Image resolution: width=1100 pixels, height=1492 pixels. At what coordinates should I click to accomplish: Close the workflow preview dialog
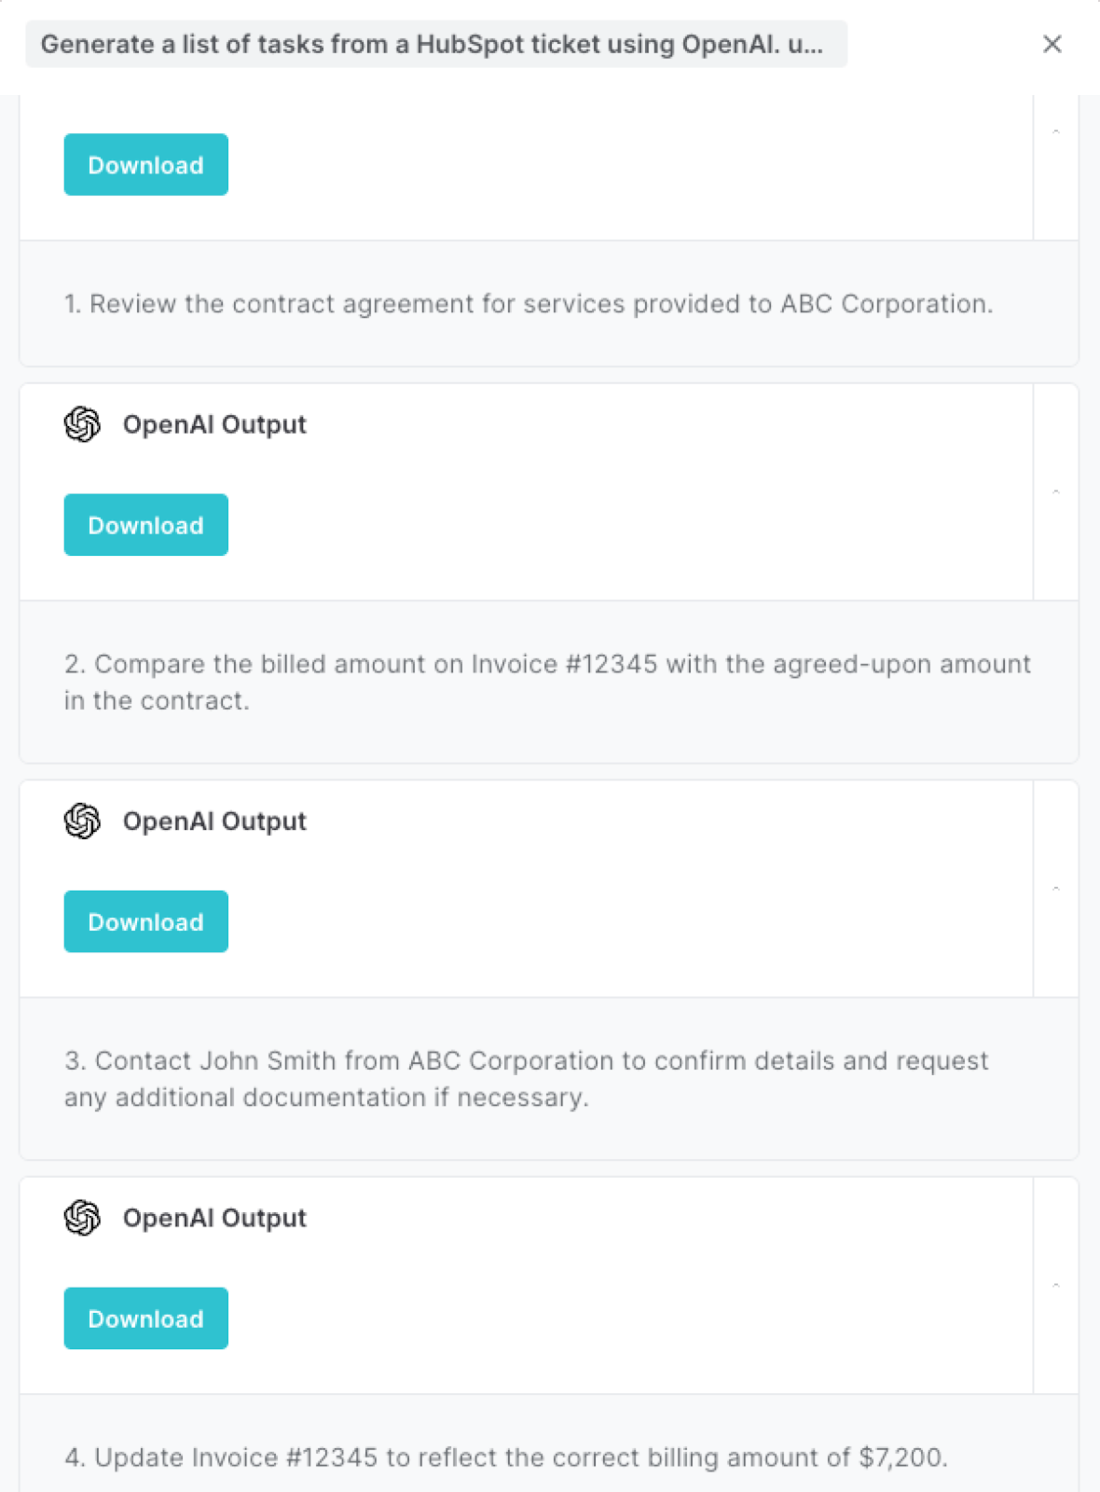[1052, 44]
